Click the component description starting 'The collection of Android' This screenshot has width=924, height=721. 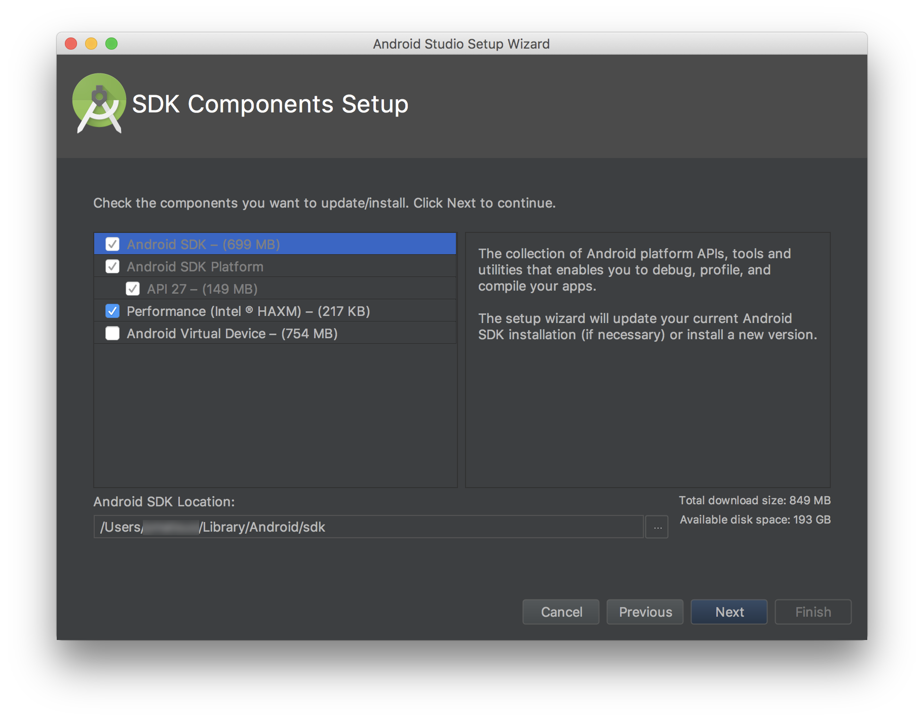tap(634, 270)
